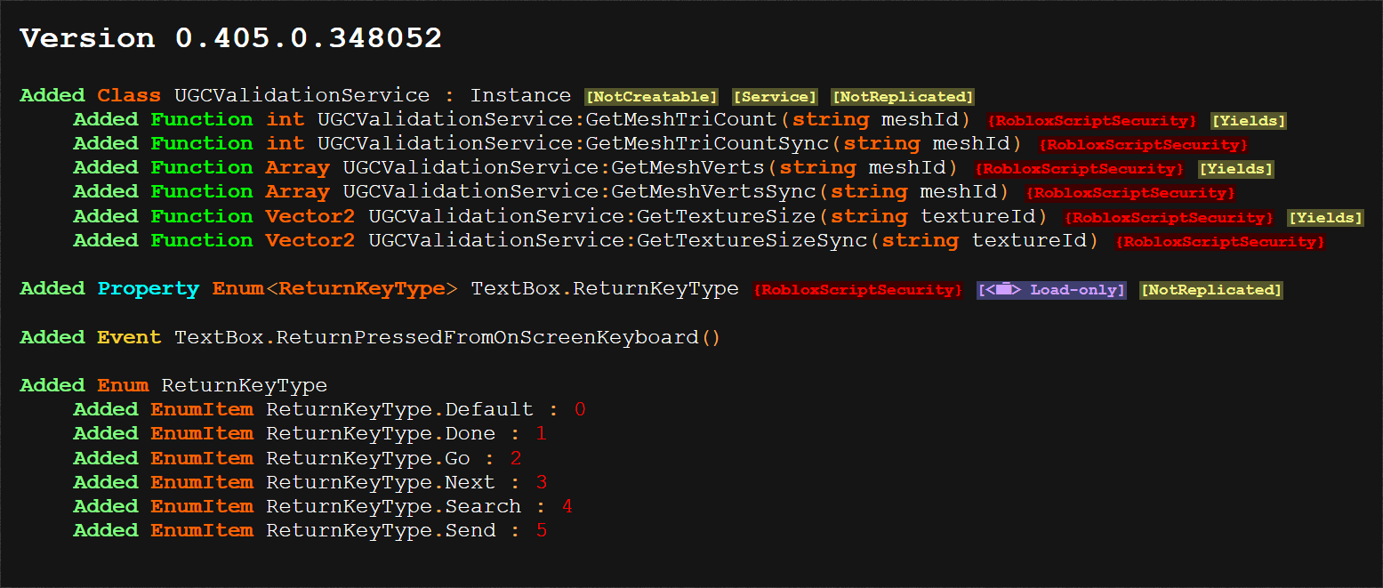Image resolution: width=1383 pixels, height=588 pixels.
Task: Click the [NotReplicated] tag on UGCValidationService line
Action: (903, 96)
